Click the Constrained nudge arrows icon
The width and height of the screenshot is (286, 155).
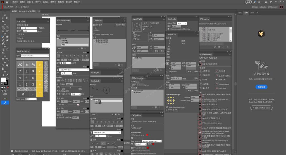pyautogui.click(x=171, y=101)
